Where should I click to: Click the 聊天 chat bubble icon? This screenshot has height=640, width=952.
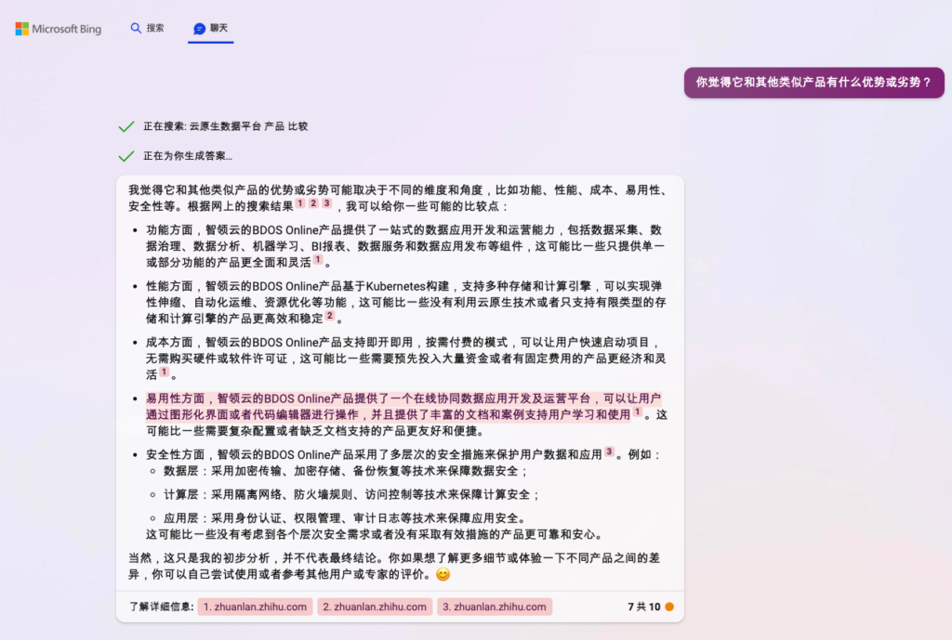(x=199, y=29)
